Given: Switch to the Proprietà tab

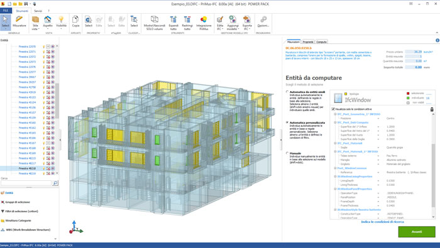Looking at the screenshot, I should [308, 42].
